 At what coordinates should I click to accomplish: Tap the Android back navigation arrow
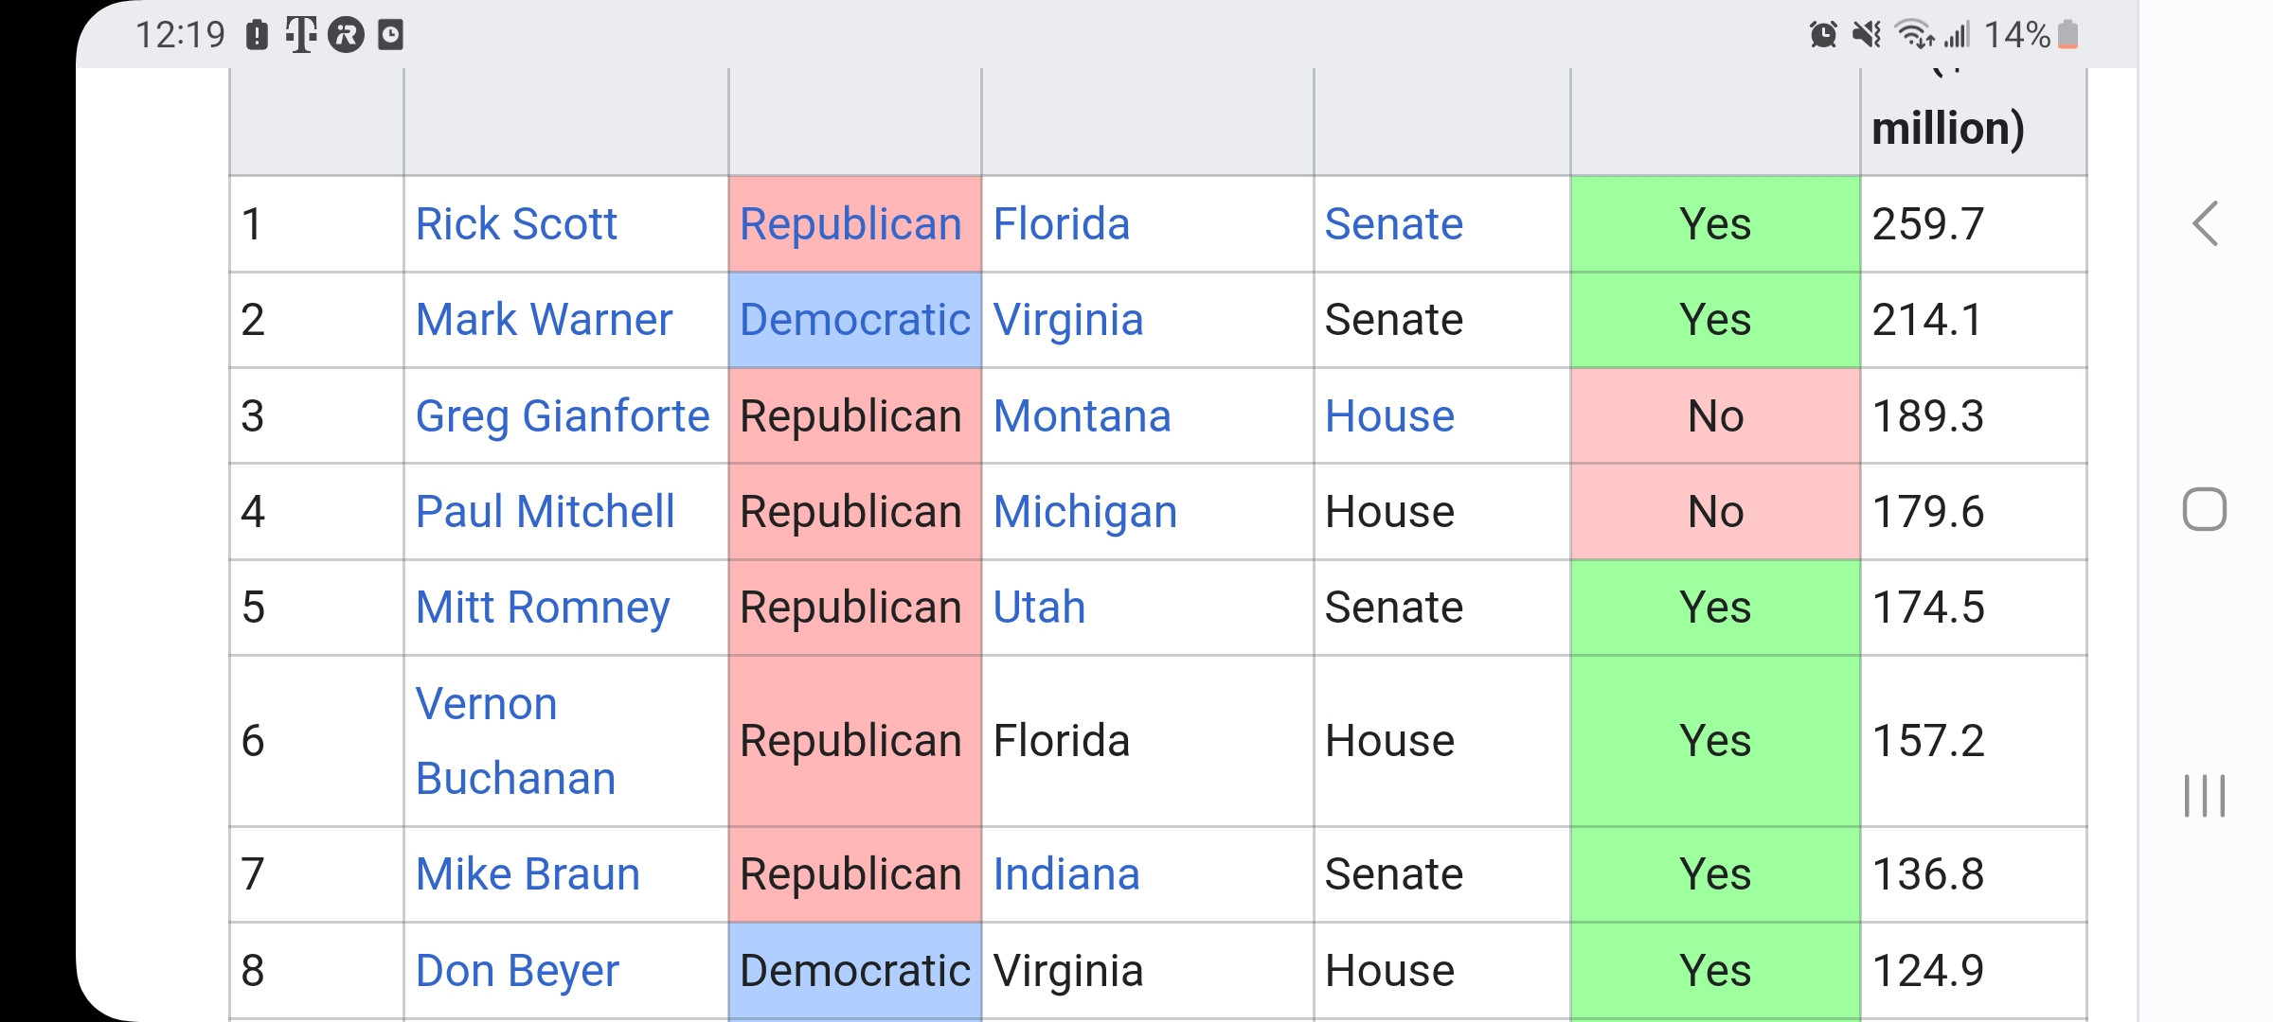2205,224
